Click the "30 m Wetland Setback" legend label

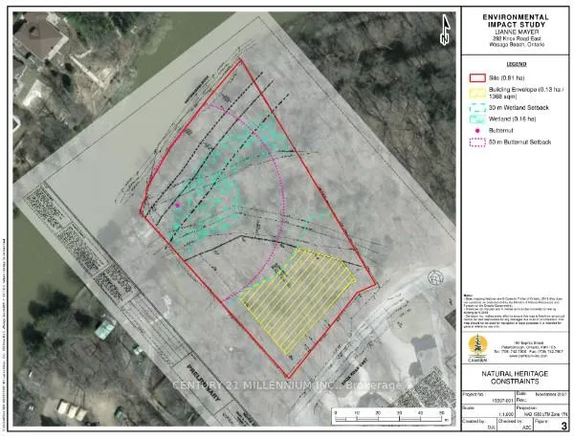click(519, 108)
